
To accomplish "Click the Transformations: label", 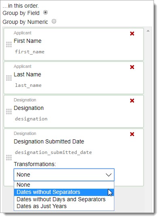I will (x=35, y=164).
